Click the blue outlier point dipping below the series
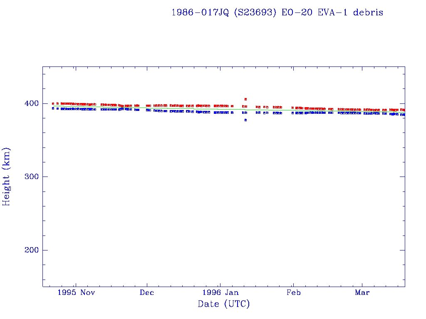This screenshot has height=319, width=426. 246,120
